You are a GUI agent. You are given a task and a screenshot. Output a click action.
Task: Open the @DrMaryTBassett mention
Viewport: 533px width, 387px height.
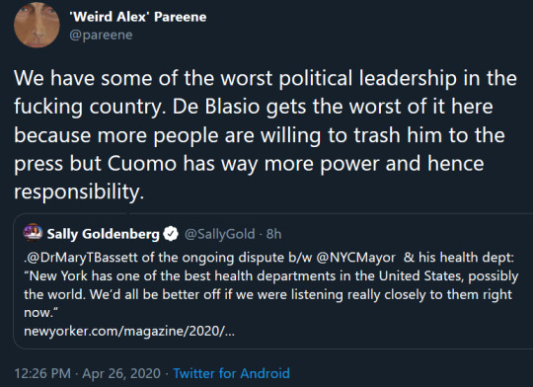click(81, 258)
